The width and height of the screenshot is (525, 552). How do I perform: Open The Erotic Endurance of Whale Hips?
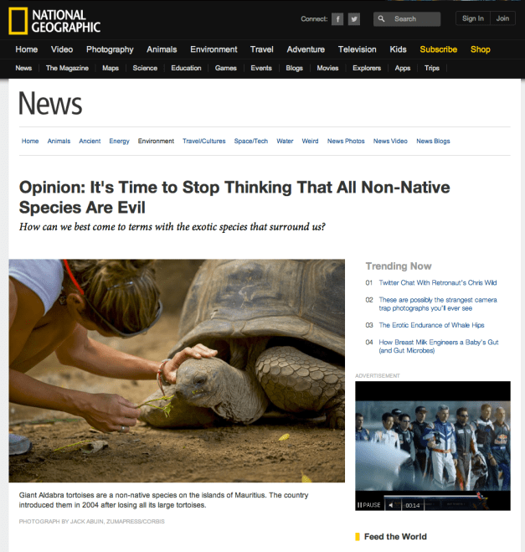point(431,325)
